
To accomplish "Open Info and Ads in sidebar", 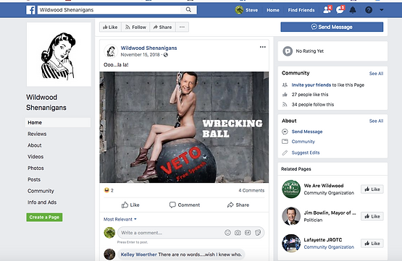I will [42, 202].
